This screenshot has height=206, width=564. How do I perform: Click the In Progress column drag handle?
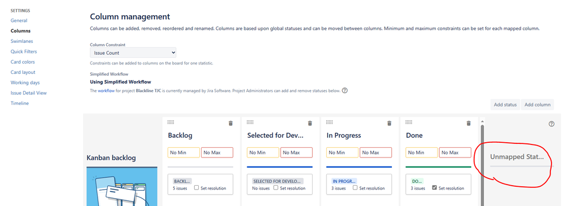tap(330, 122)
